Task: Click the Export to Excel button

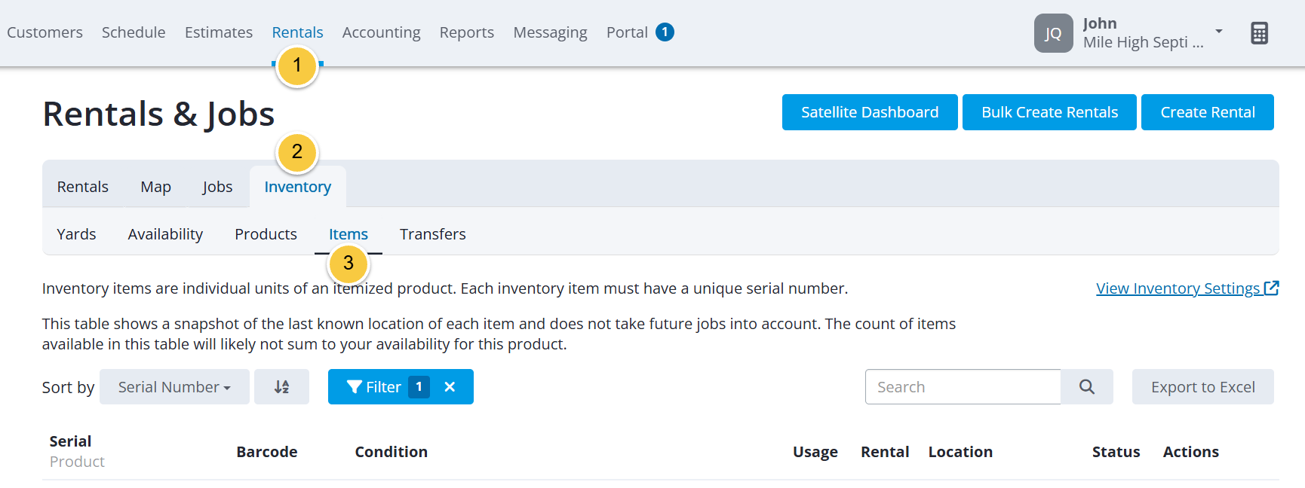Action: tap(1203, 387)
